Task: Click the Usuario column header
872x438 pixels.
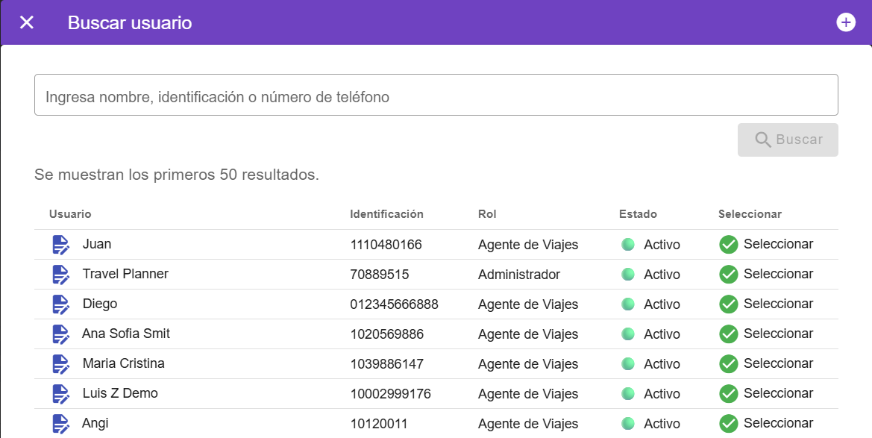Action: [70, 214]
